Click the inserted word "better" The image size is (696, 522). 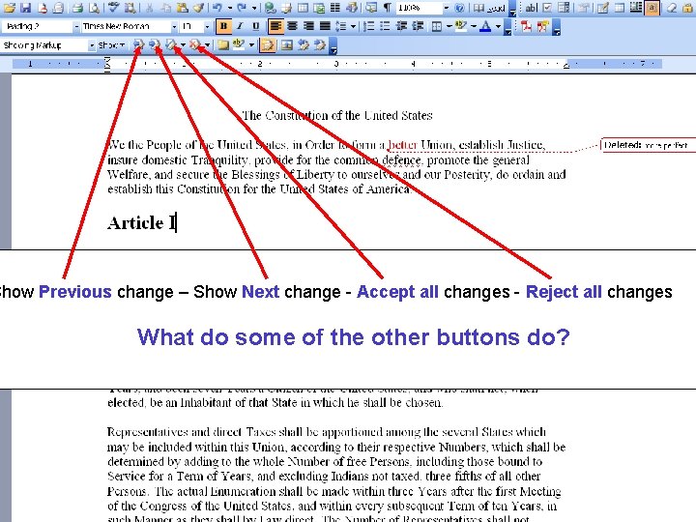(x=402, y=145)
